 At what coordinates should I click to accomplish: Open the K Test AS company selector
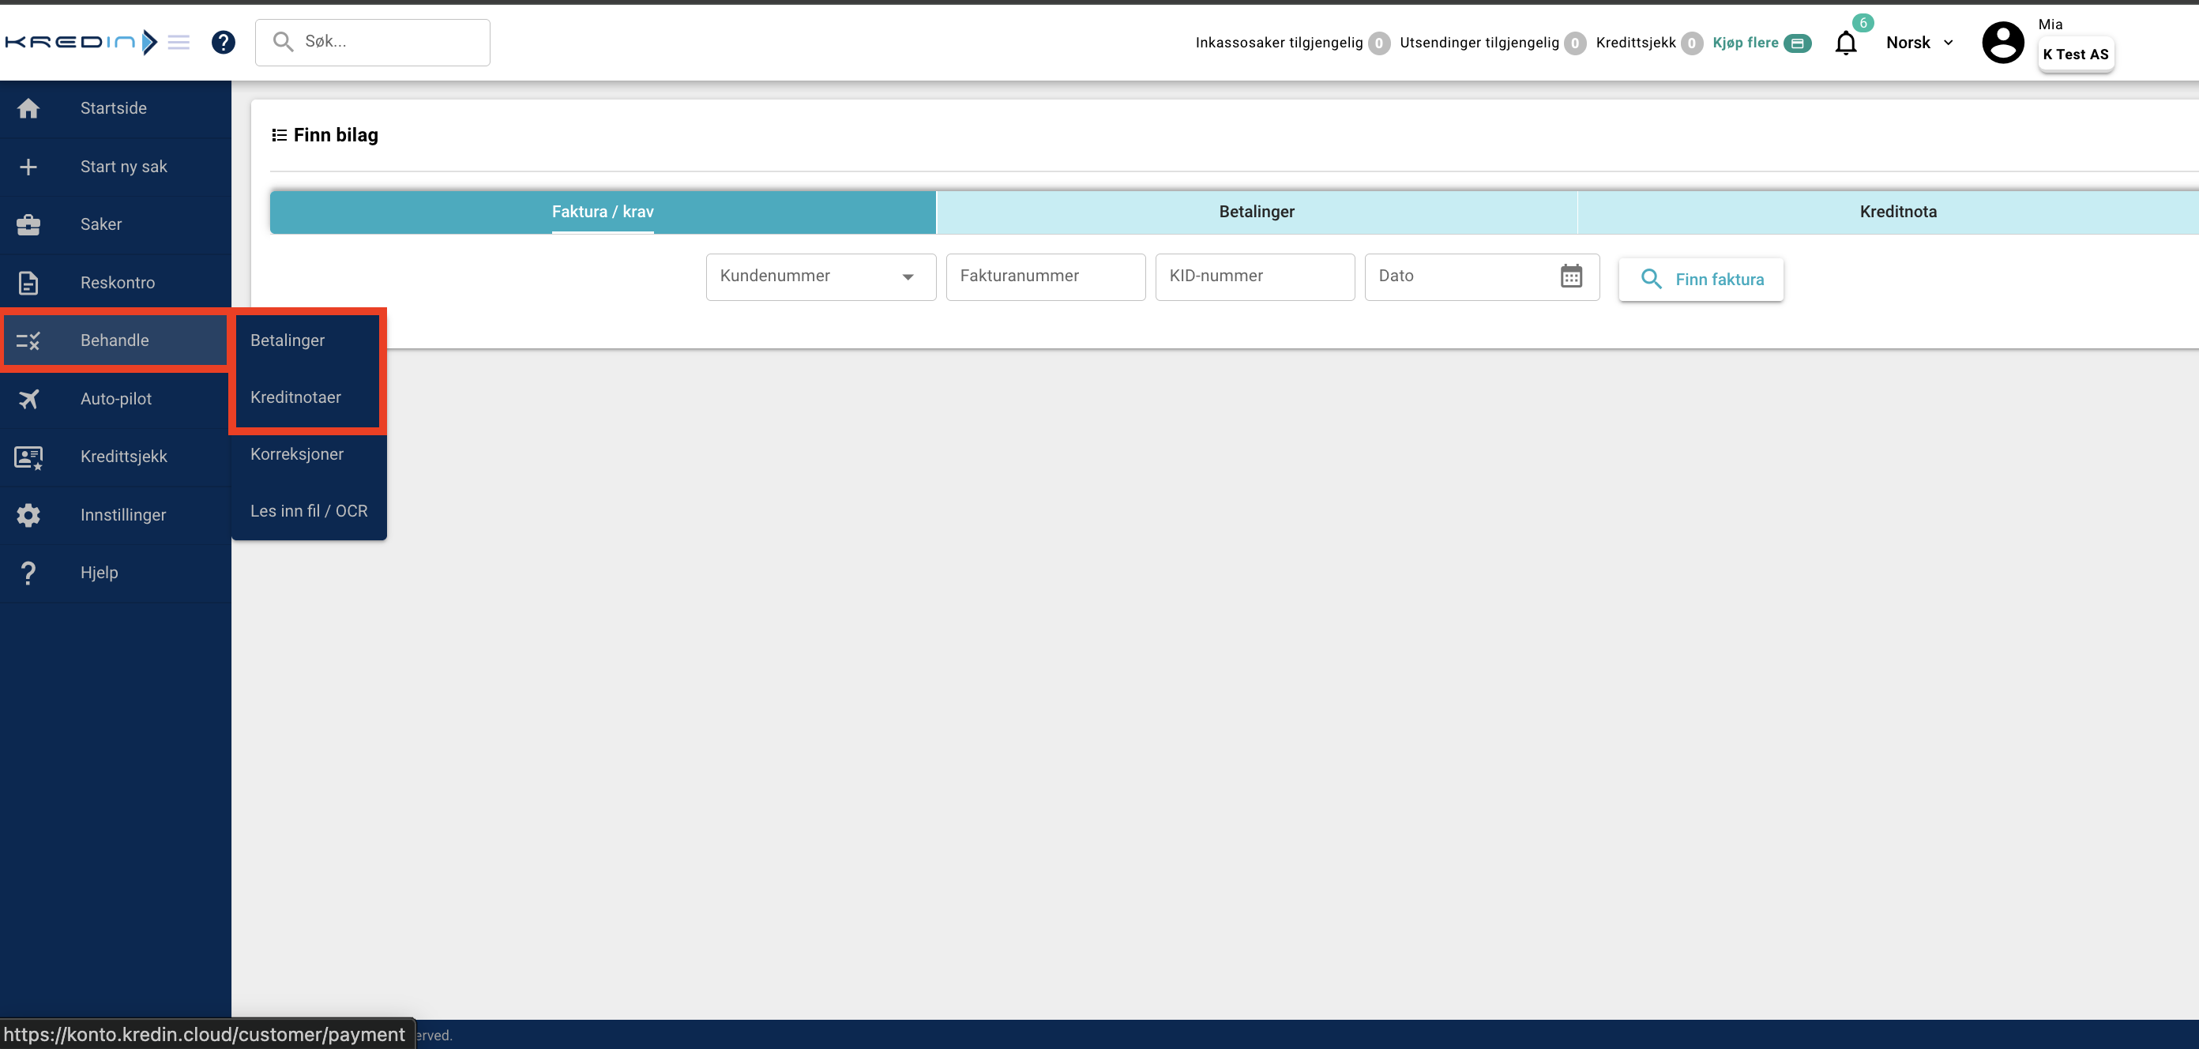click(2075, 54)
